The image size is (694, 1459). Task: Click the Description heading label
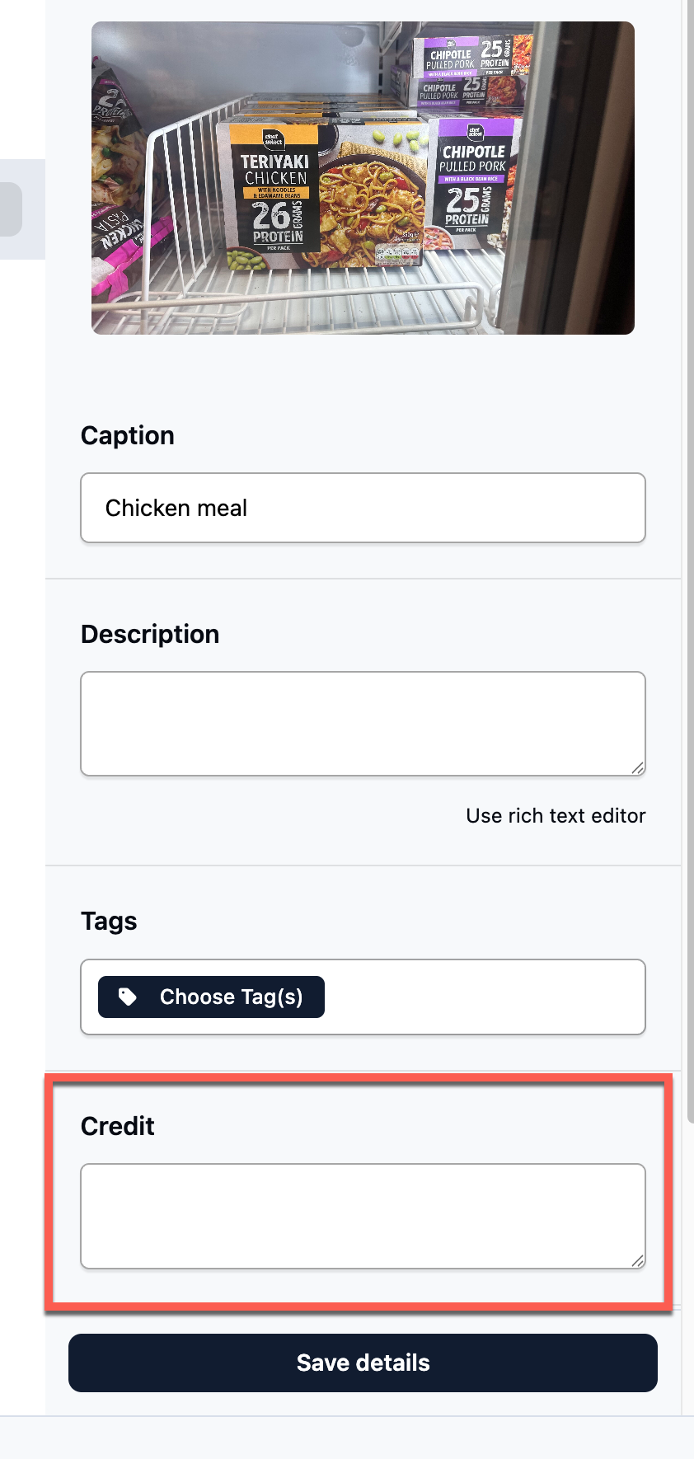tap(150, 634)
